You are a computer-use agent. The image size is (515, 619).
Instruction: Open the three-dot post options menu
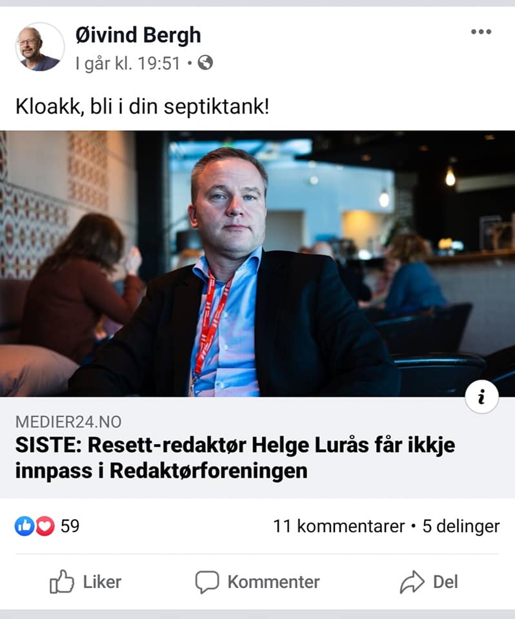tap(481, 32)
